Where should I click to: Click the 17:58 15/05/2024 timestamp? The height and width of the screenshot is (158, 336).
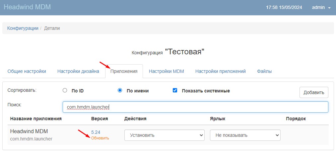pyautogui.click(x=284, y=7)
